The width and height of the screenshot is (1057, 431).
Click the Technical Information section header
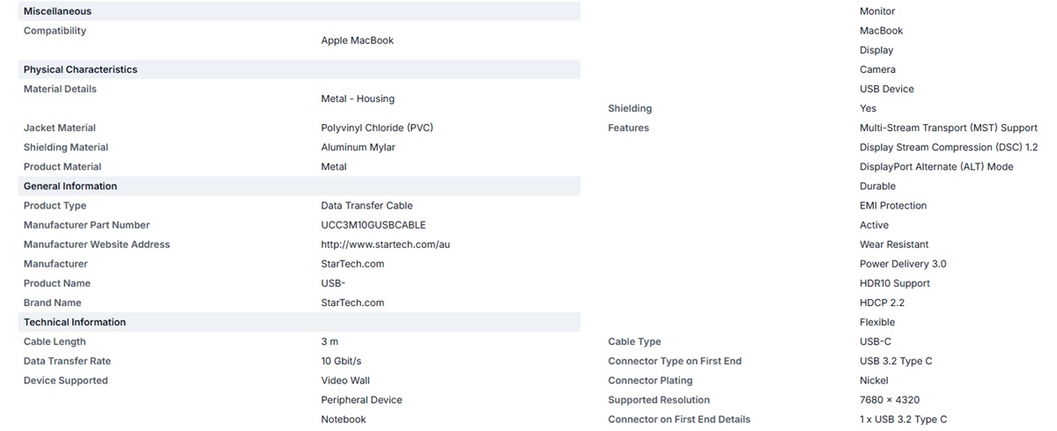[x=299, y=322]
